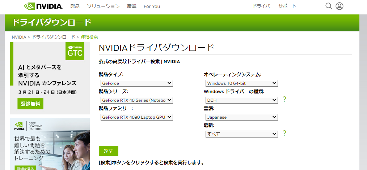
Task: Click the 詳細を見る button
Action: coord(26,168)
